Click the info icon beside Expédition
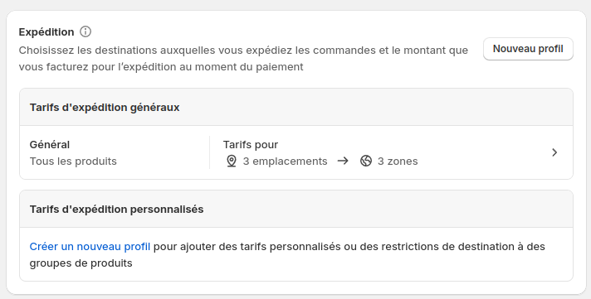 click(x=85, y=31)
